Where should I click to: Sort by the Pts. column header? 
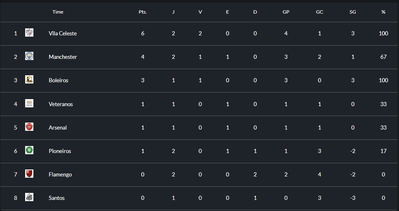point(143,12)
